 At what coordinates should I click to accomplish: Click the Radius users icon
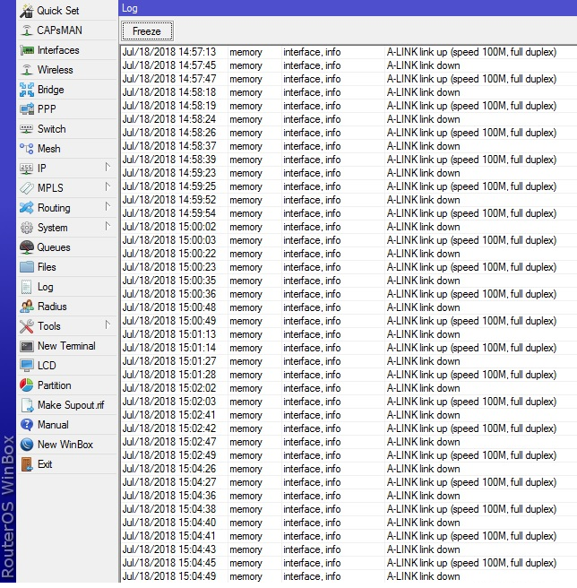tap(27, 307)
